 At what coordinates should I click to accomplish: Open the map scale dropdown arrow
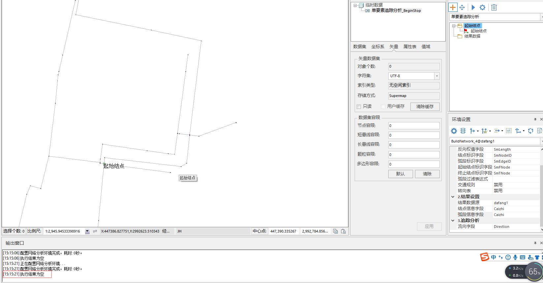point(87,231)
